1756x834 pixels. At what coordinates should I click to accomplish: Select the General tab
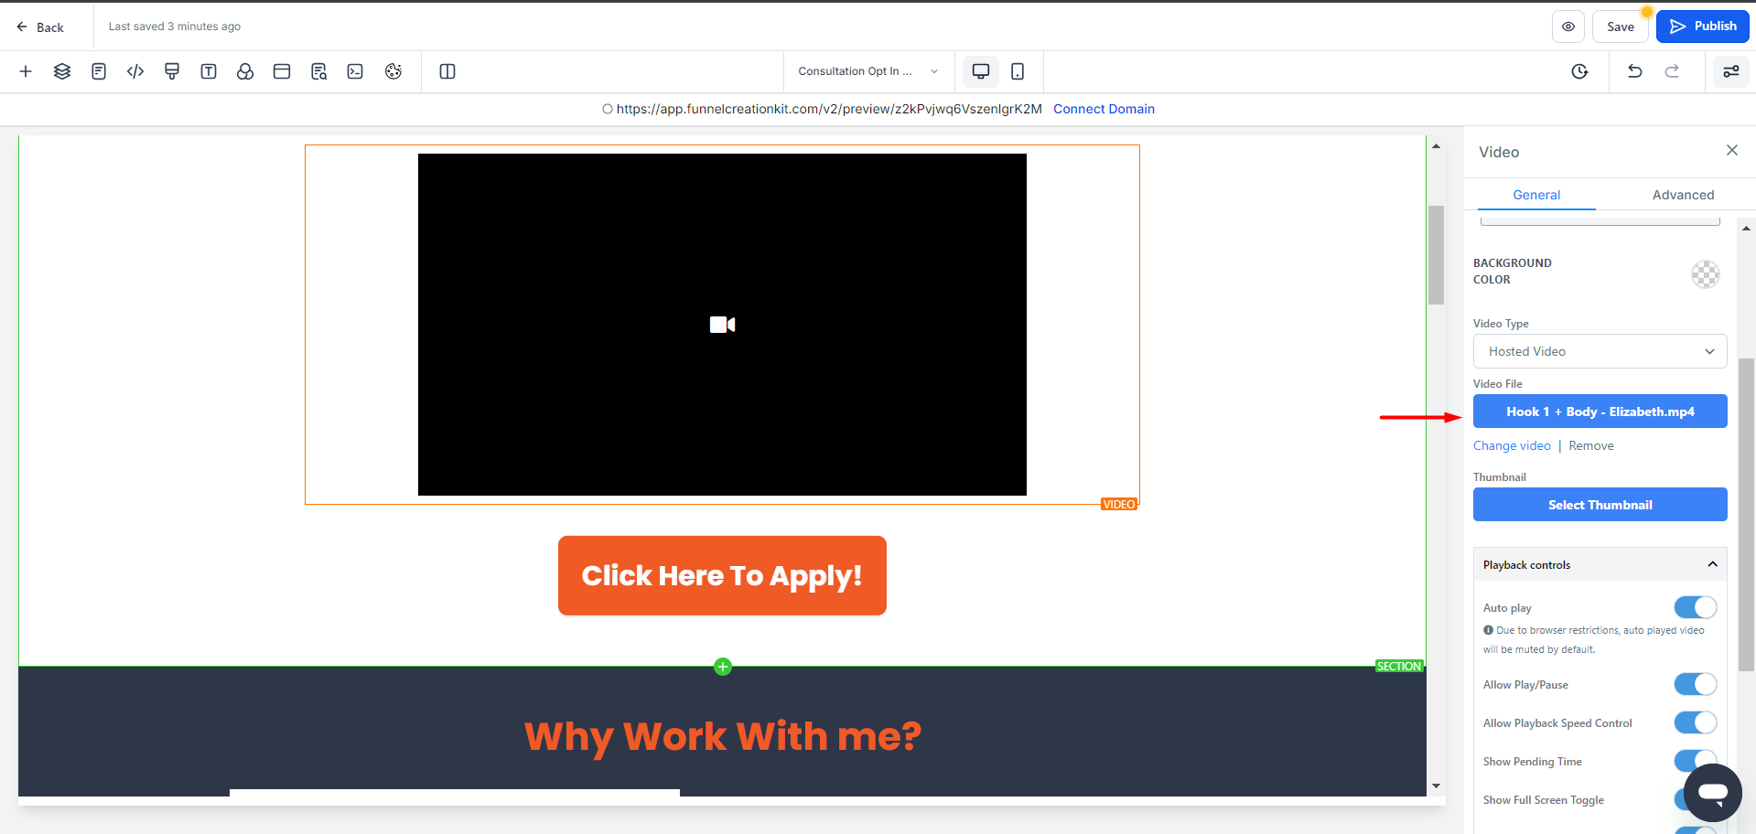(x=1536, y=195)
